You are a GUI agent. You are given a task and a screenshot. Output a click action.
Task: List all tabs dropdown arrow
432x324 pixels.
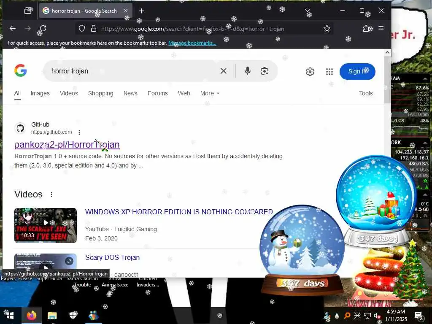coord(308,11)
